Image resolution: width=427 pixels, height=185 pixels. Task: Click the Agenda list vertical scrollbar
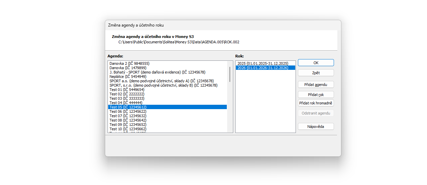tap(230, 97)
